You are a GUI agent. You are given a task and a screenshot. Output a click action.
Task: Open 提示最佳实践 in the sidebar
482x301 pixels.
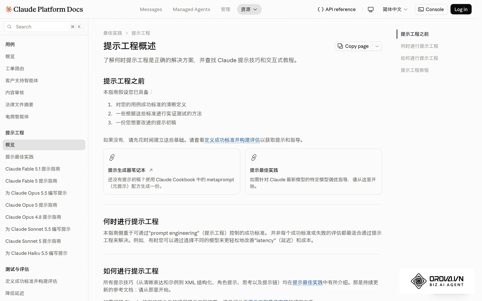coord(44,157)
